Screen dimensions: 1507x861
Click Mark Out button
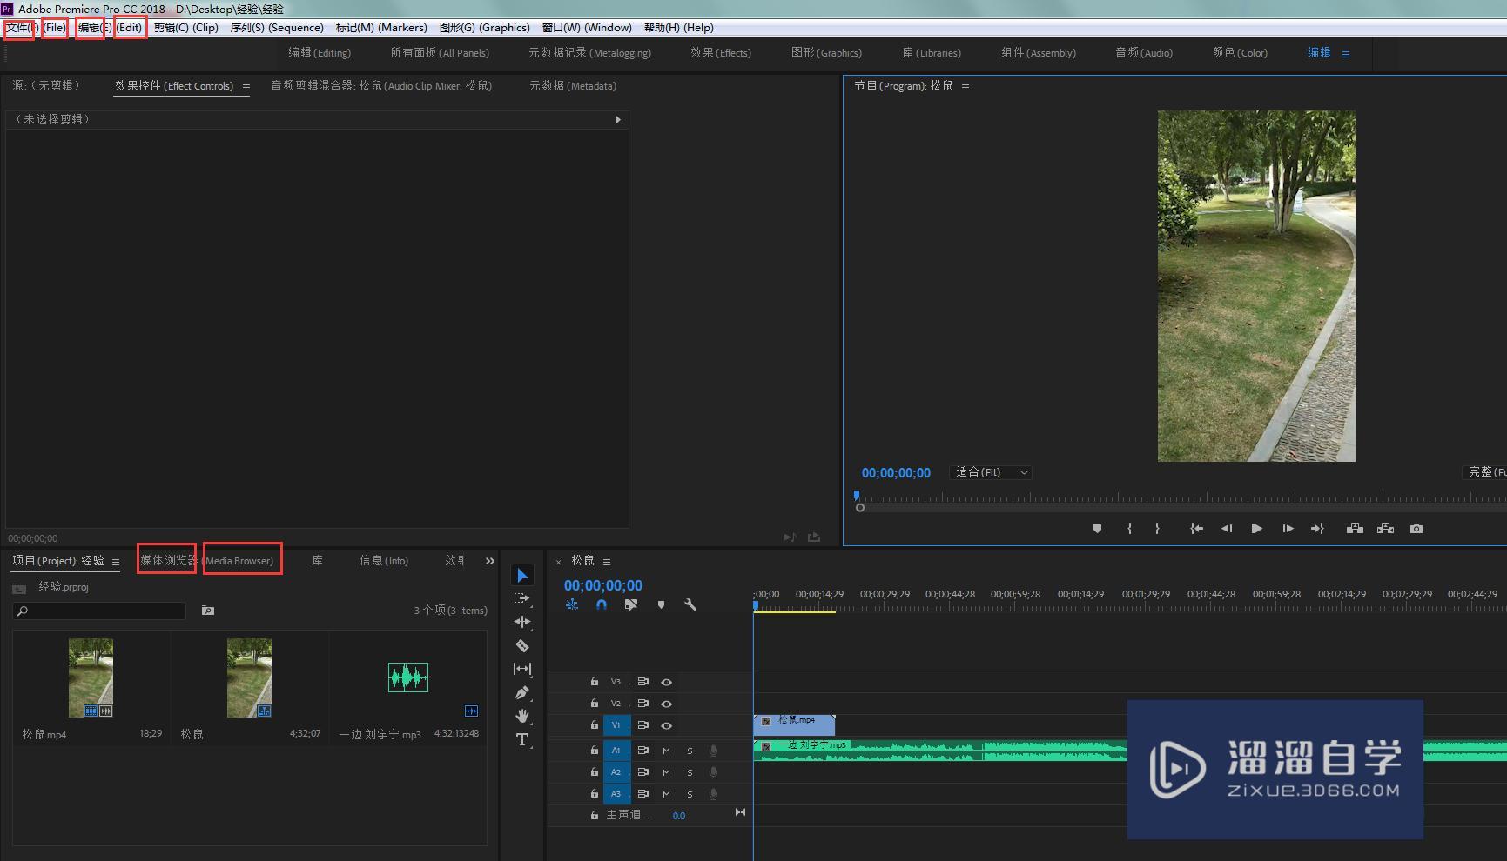1157,529
